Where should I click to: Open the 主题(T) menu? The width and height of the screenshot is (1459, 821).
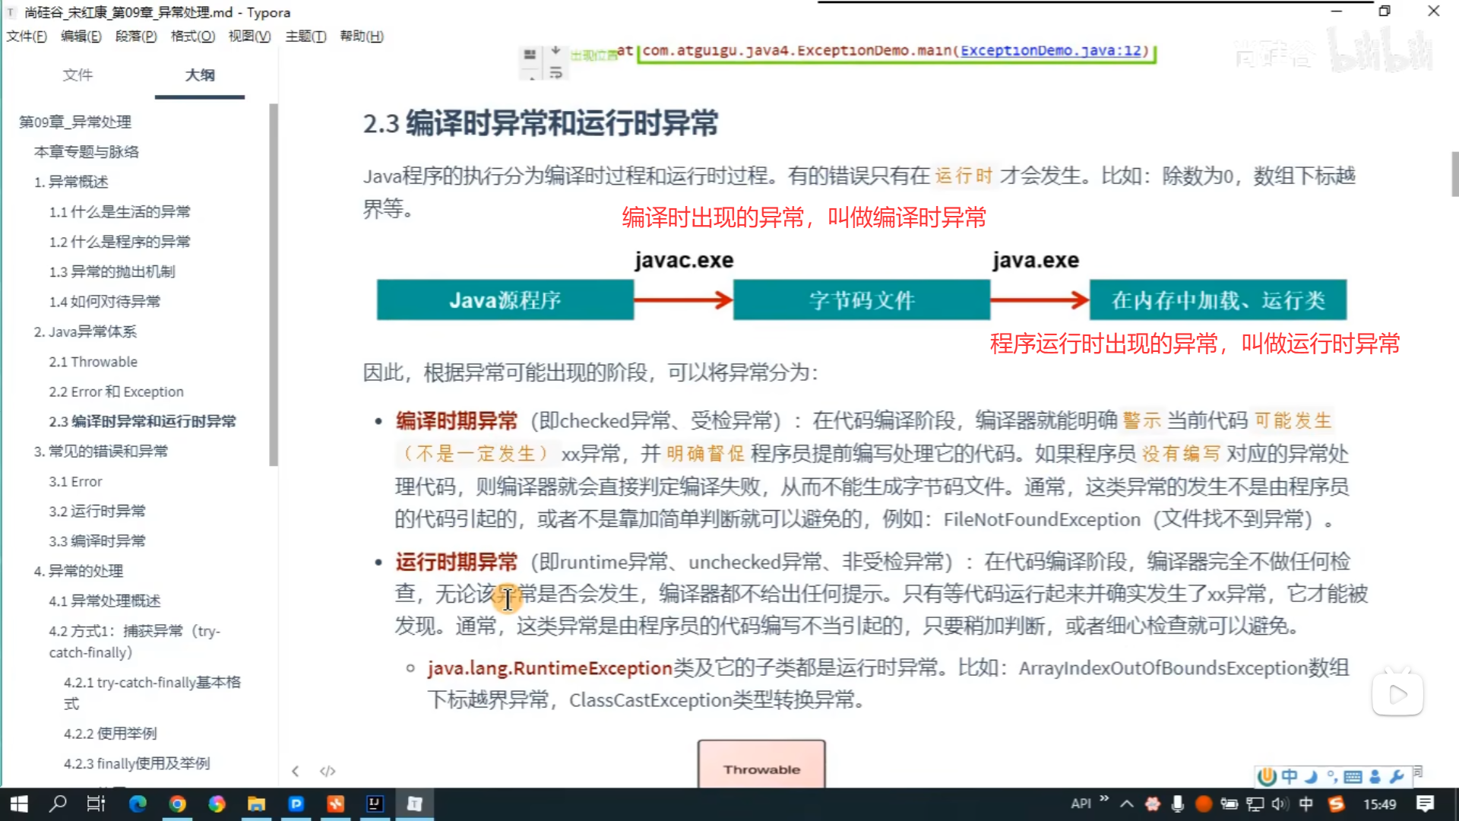(x=305, y=36)
